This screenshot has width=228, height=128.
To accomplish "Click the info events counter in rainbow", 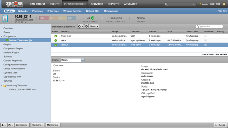I will pyautogui.click(x=72, y=18).
